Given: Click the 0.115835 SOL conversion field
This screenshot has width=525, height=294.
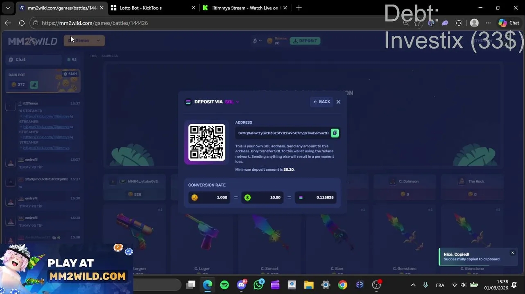Looking at the screenshot, I should [316, 197].
